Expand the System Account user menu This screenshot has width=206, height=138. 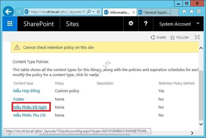click(x=198, y=24)
